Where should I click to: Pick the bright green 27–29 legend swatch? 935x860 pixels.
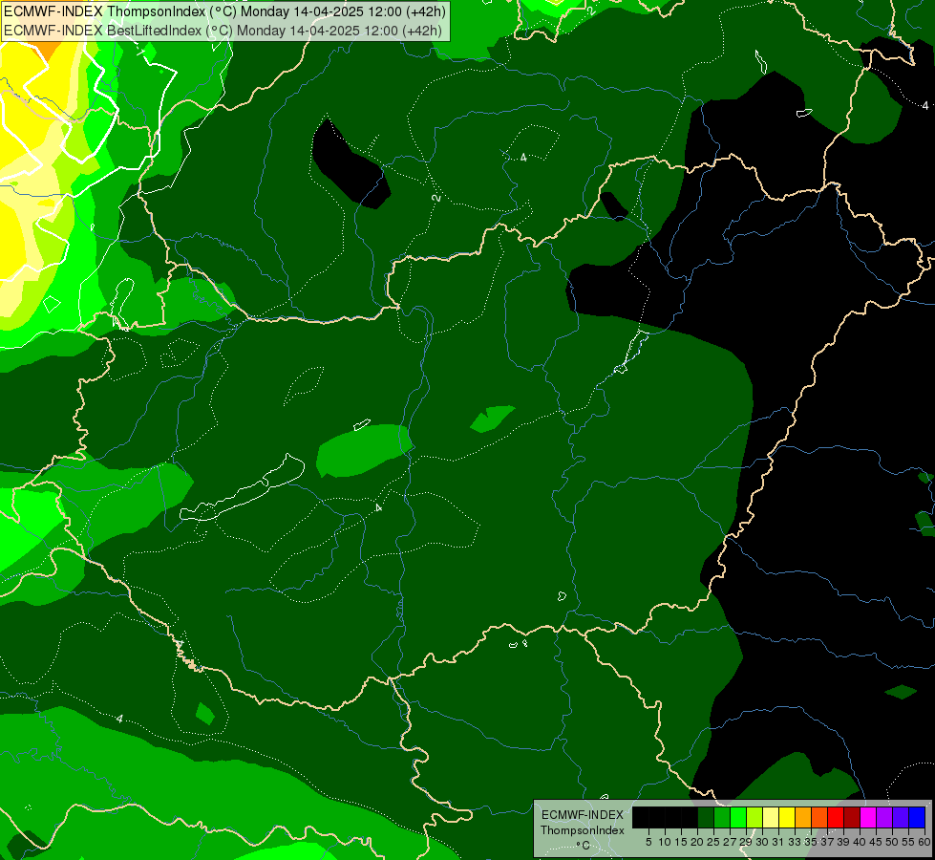pyautogui.click(x=738, y=817)
